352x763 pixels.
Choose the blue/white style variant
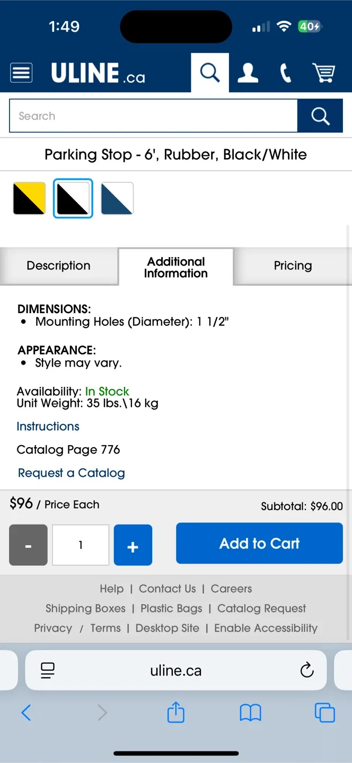point(117,198)
